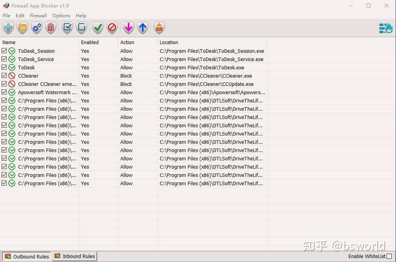
Task: Click the ToDesk_Session.exe location path
Action: tap(212, 51)
